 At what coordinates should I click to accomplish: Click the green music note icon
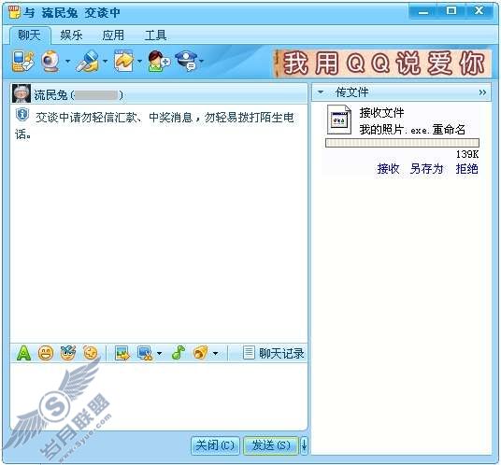coord(178,353)
